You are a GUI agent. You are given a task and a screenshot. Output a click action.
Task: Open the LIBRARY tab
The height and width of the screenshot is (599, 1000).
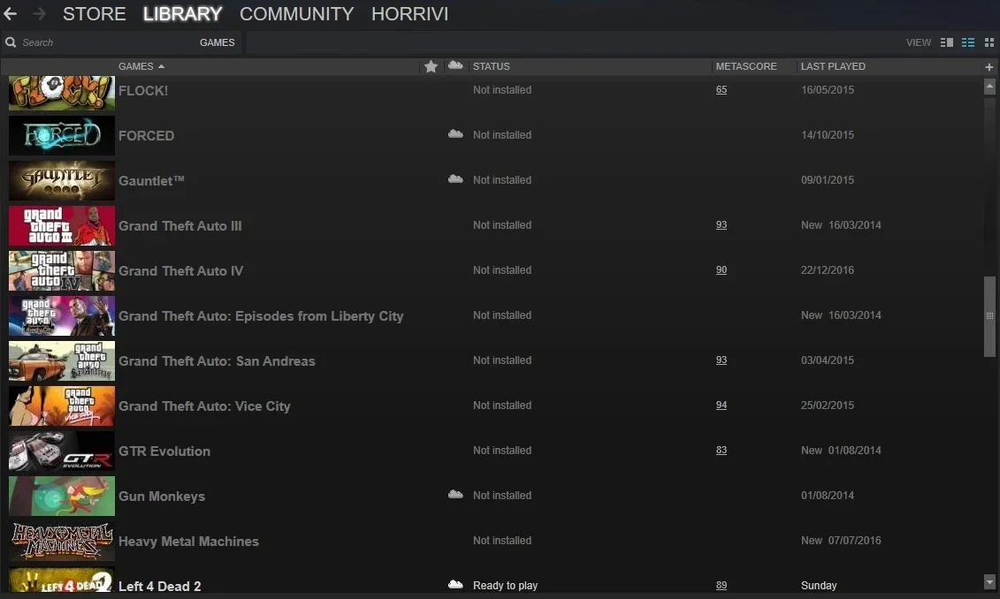[182, 13]
